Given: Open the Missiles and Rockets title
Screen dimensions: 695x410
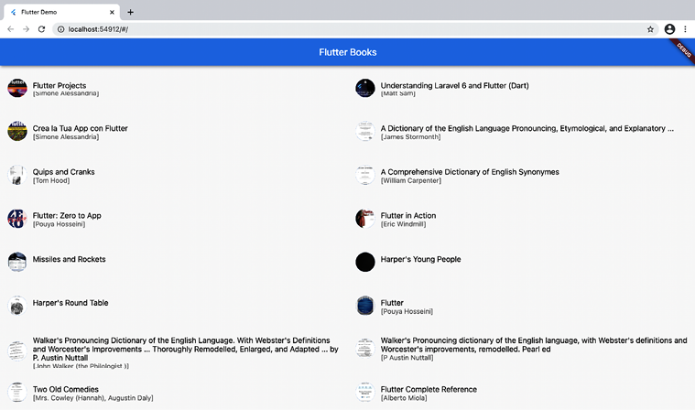Looking at the screenshot, I should tap(70, 259).
